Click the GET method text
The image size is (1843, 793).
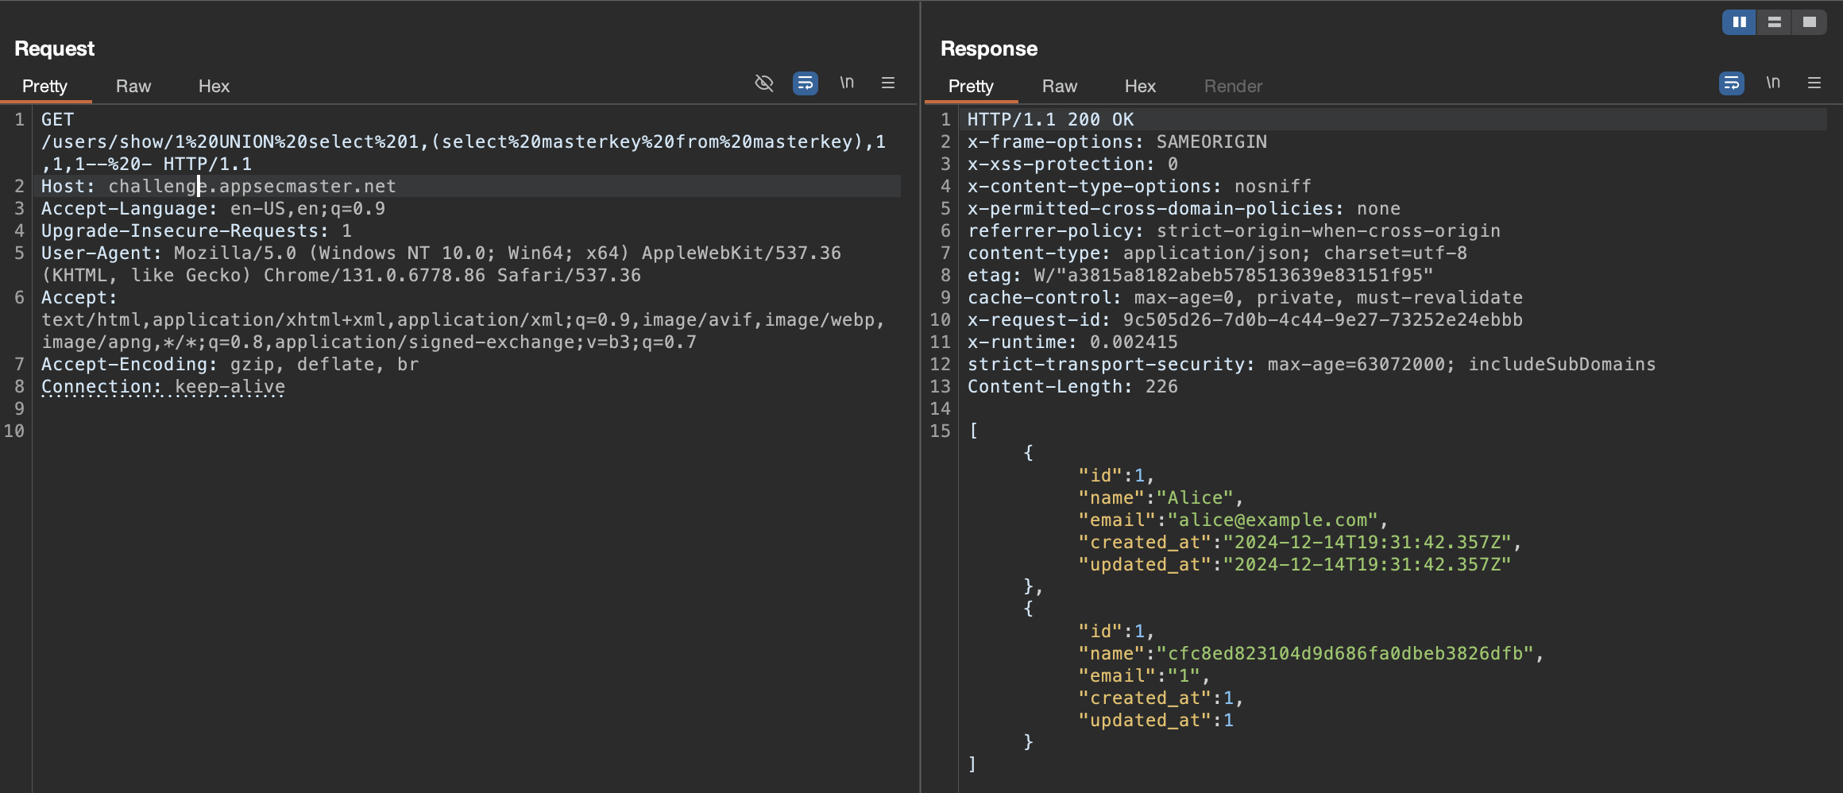tap(57, 119)
